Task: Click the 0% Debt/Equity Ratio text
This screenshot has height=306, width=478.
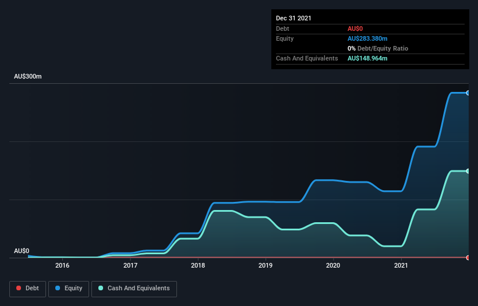Action: click(378, 48)
